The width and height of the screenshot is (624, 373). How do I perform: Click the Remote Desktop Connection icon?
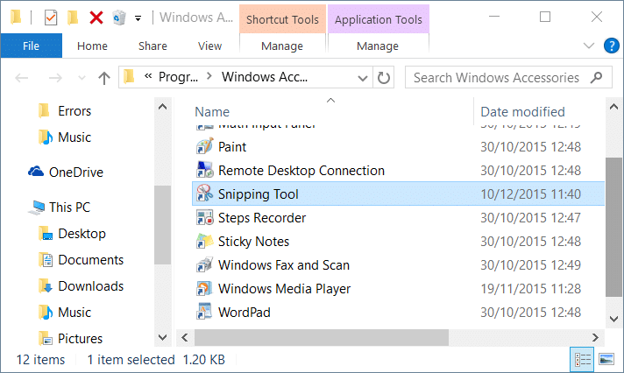pos(205,170)
